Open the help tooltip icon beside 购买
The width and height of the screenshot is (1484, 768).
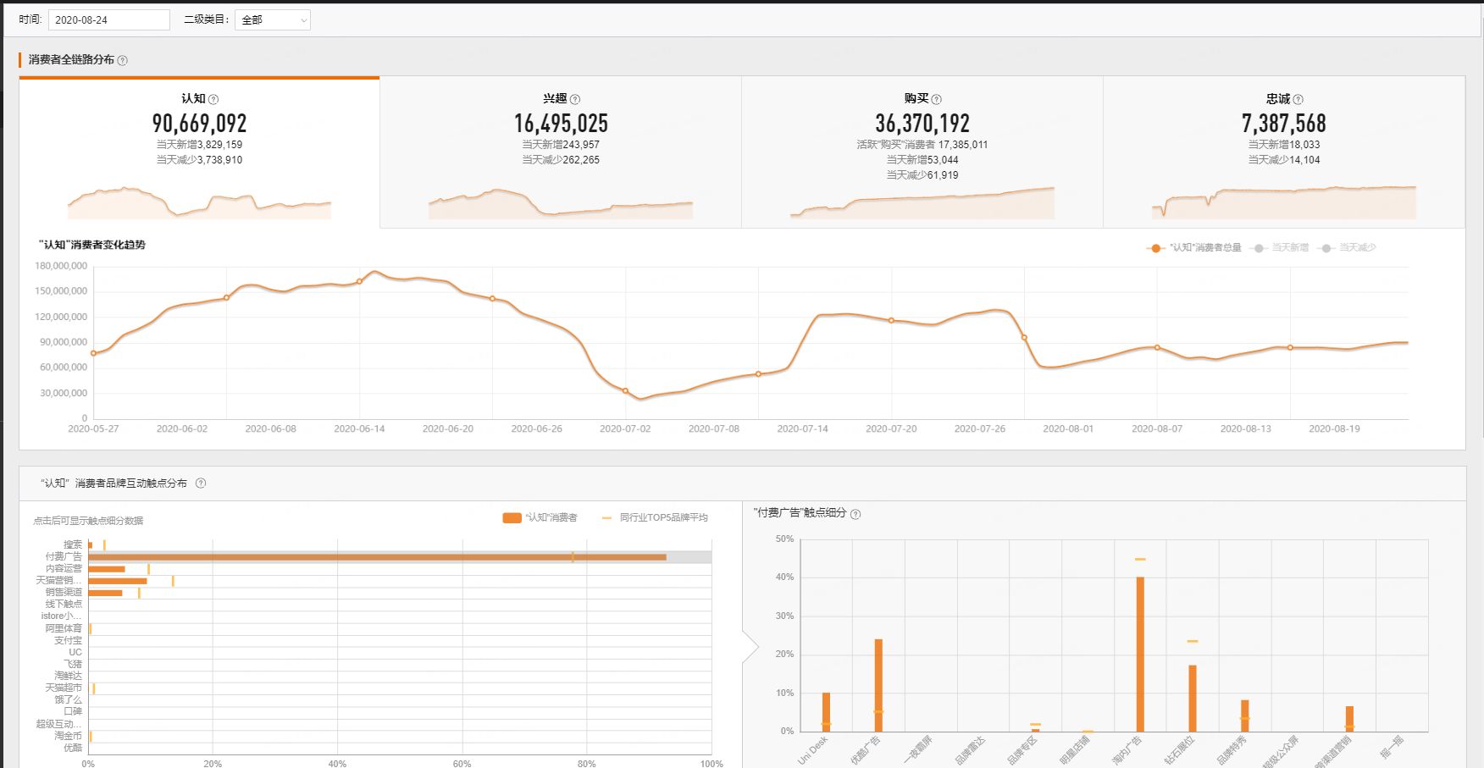coord(936,99)
